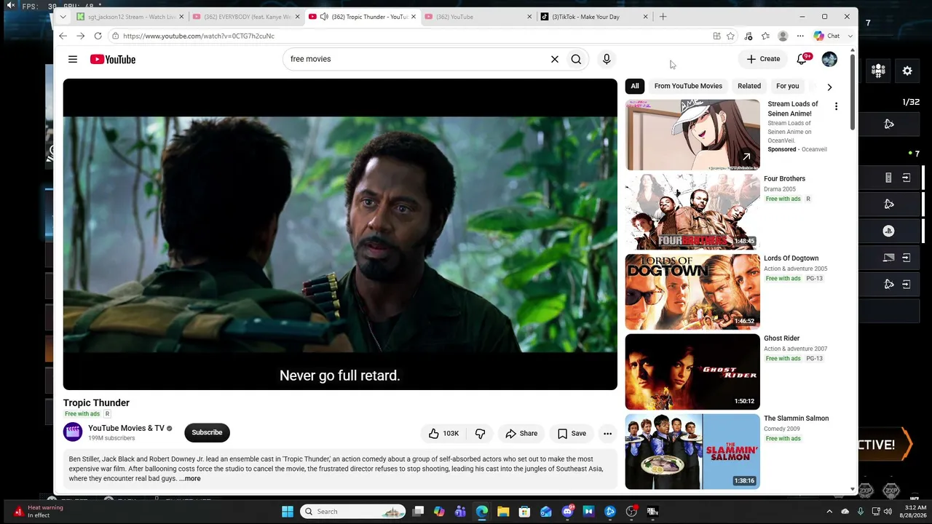The height and width of the screenshot is (524, 932).
Task: Open the YouTube account avatar menu
Action: pos(829,59)
